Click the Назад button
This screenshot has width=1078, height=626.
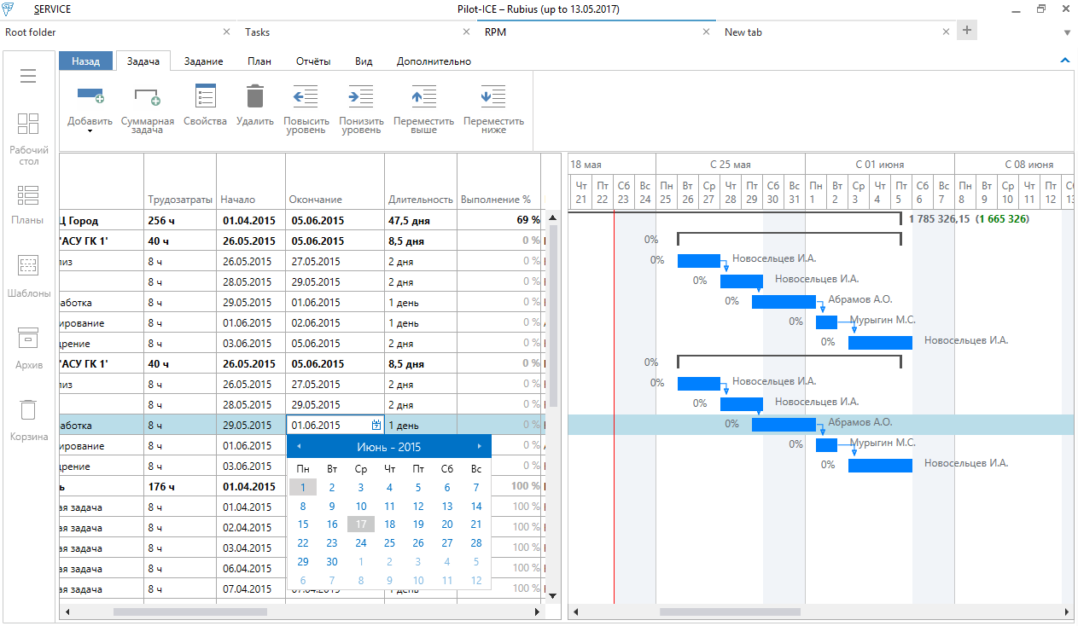[x=85, y=61]
